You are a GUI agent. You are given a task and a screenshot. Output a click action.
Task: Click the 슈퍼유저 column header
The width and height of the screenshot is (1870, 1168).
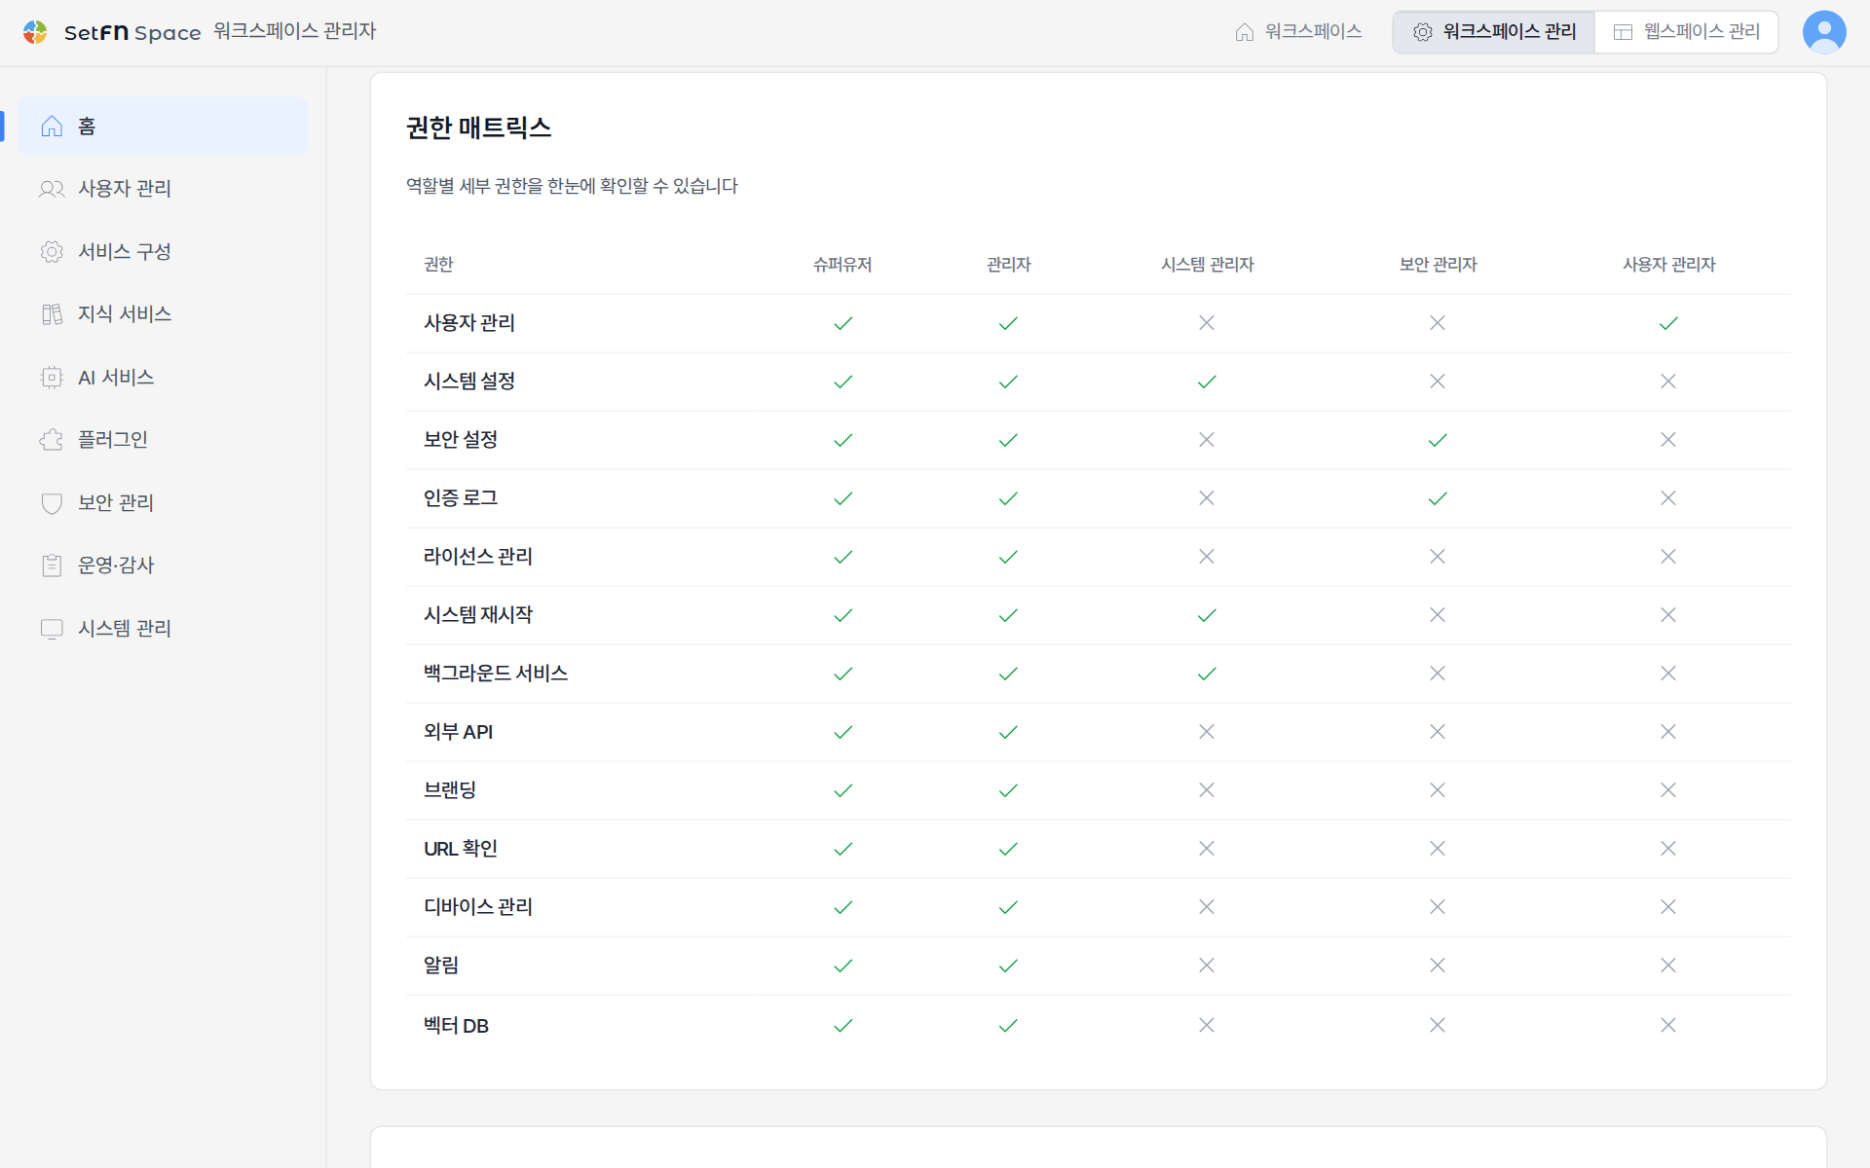point(842,265)
